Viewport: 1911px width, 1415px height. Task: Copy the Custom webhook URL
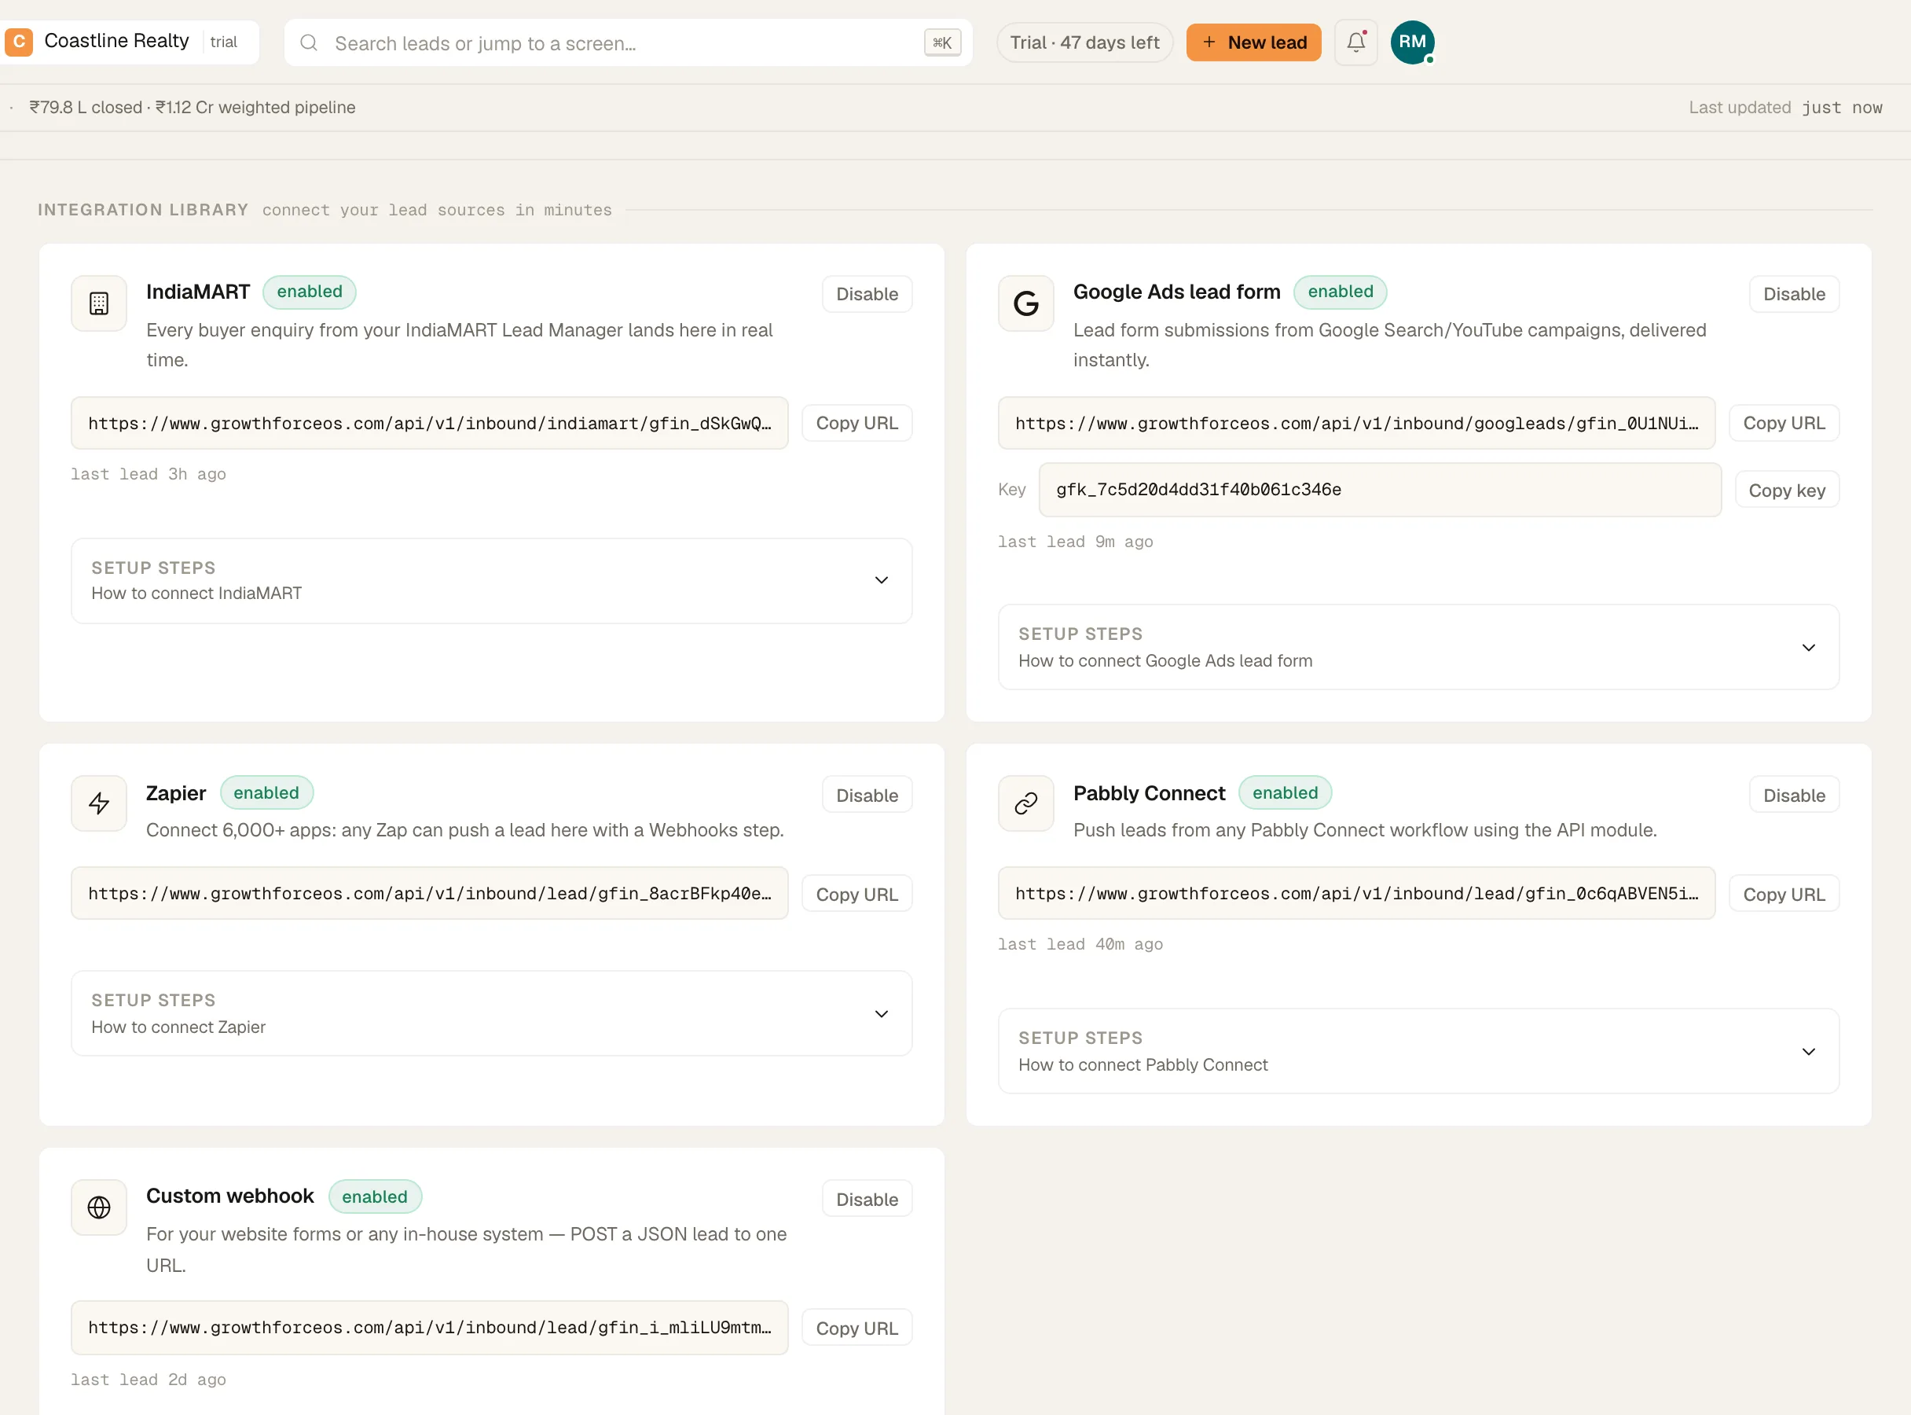click(x=856, y=1329)
